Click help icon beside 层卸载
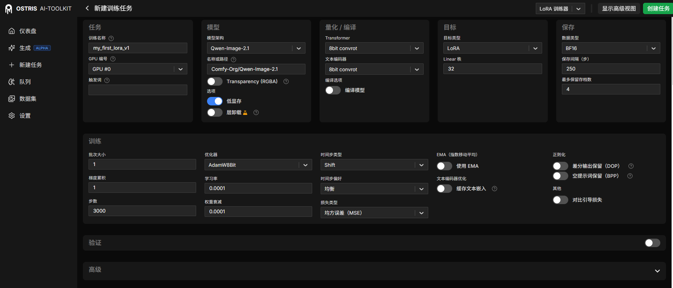The height and width of the screenshot is (288, 673). click(x=256, y=112)
